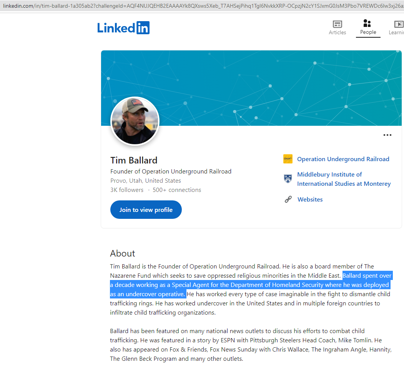The width and height of the screenshot is (404, 365).
Task: Click the About section heading
Action: pos(122,253)
